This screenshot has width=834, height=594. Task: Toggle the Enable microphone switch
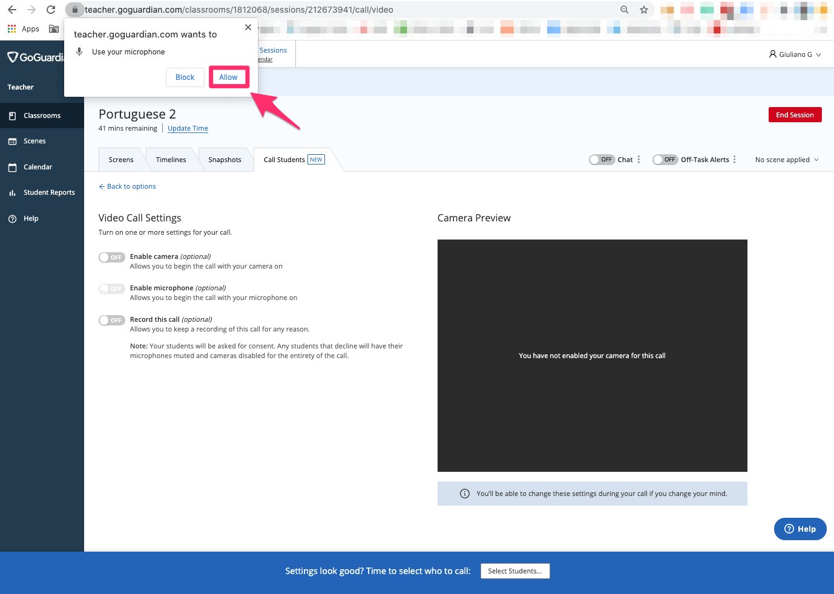(112, 289)
